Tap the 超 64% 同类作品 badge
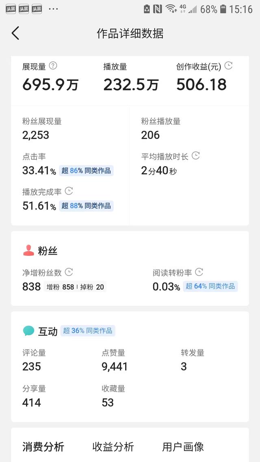 click(x=210, y=286)
